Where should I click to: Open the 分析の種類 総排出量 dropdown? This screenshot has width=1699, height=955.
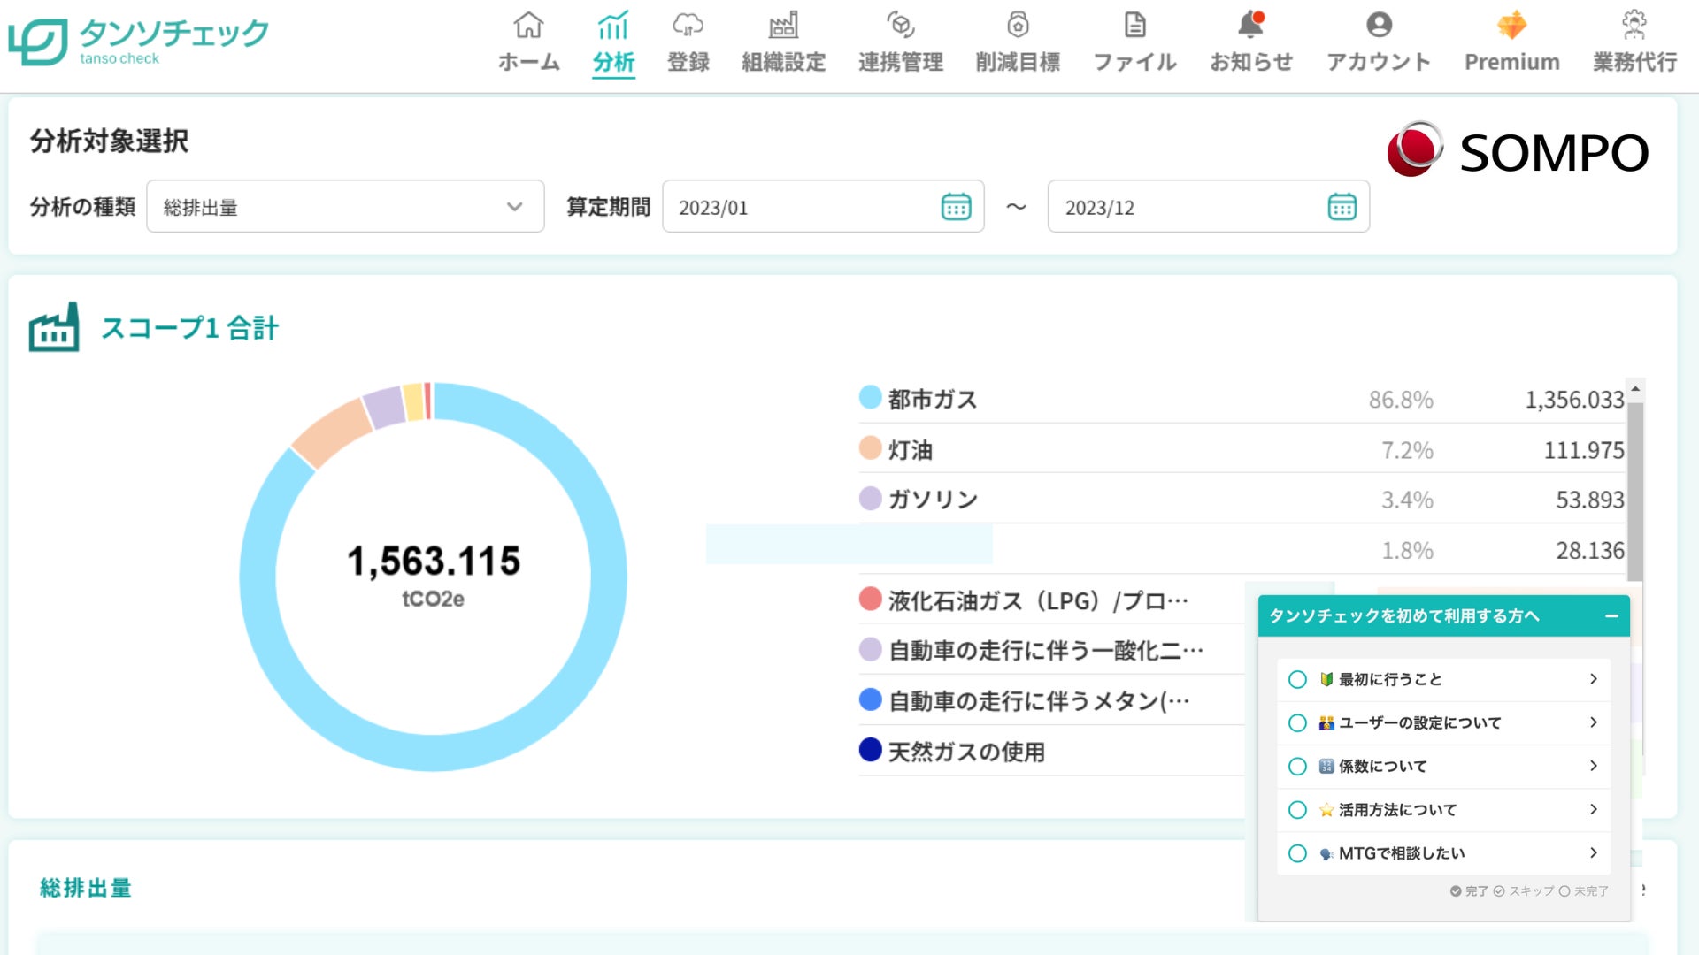pyautogui.click(x=345, y=207)
